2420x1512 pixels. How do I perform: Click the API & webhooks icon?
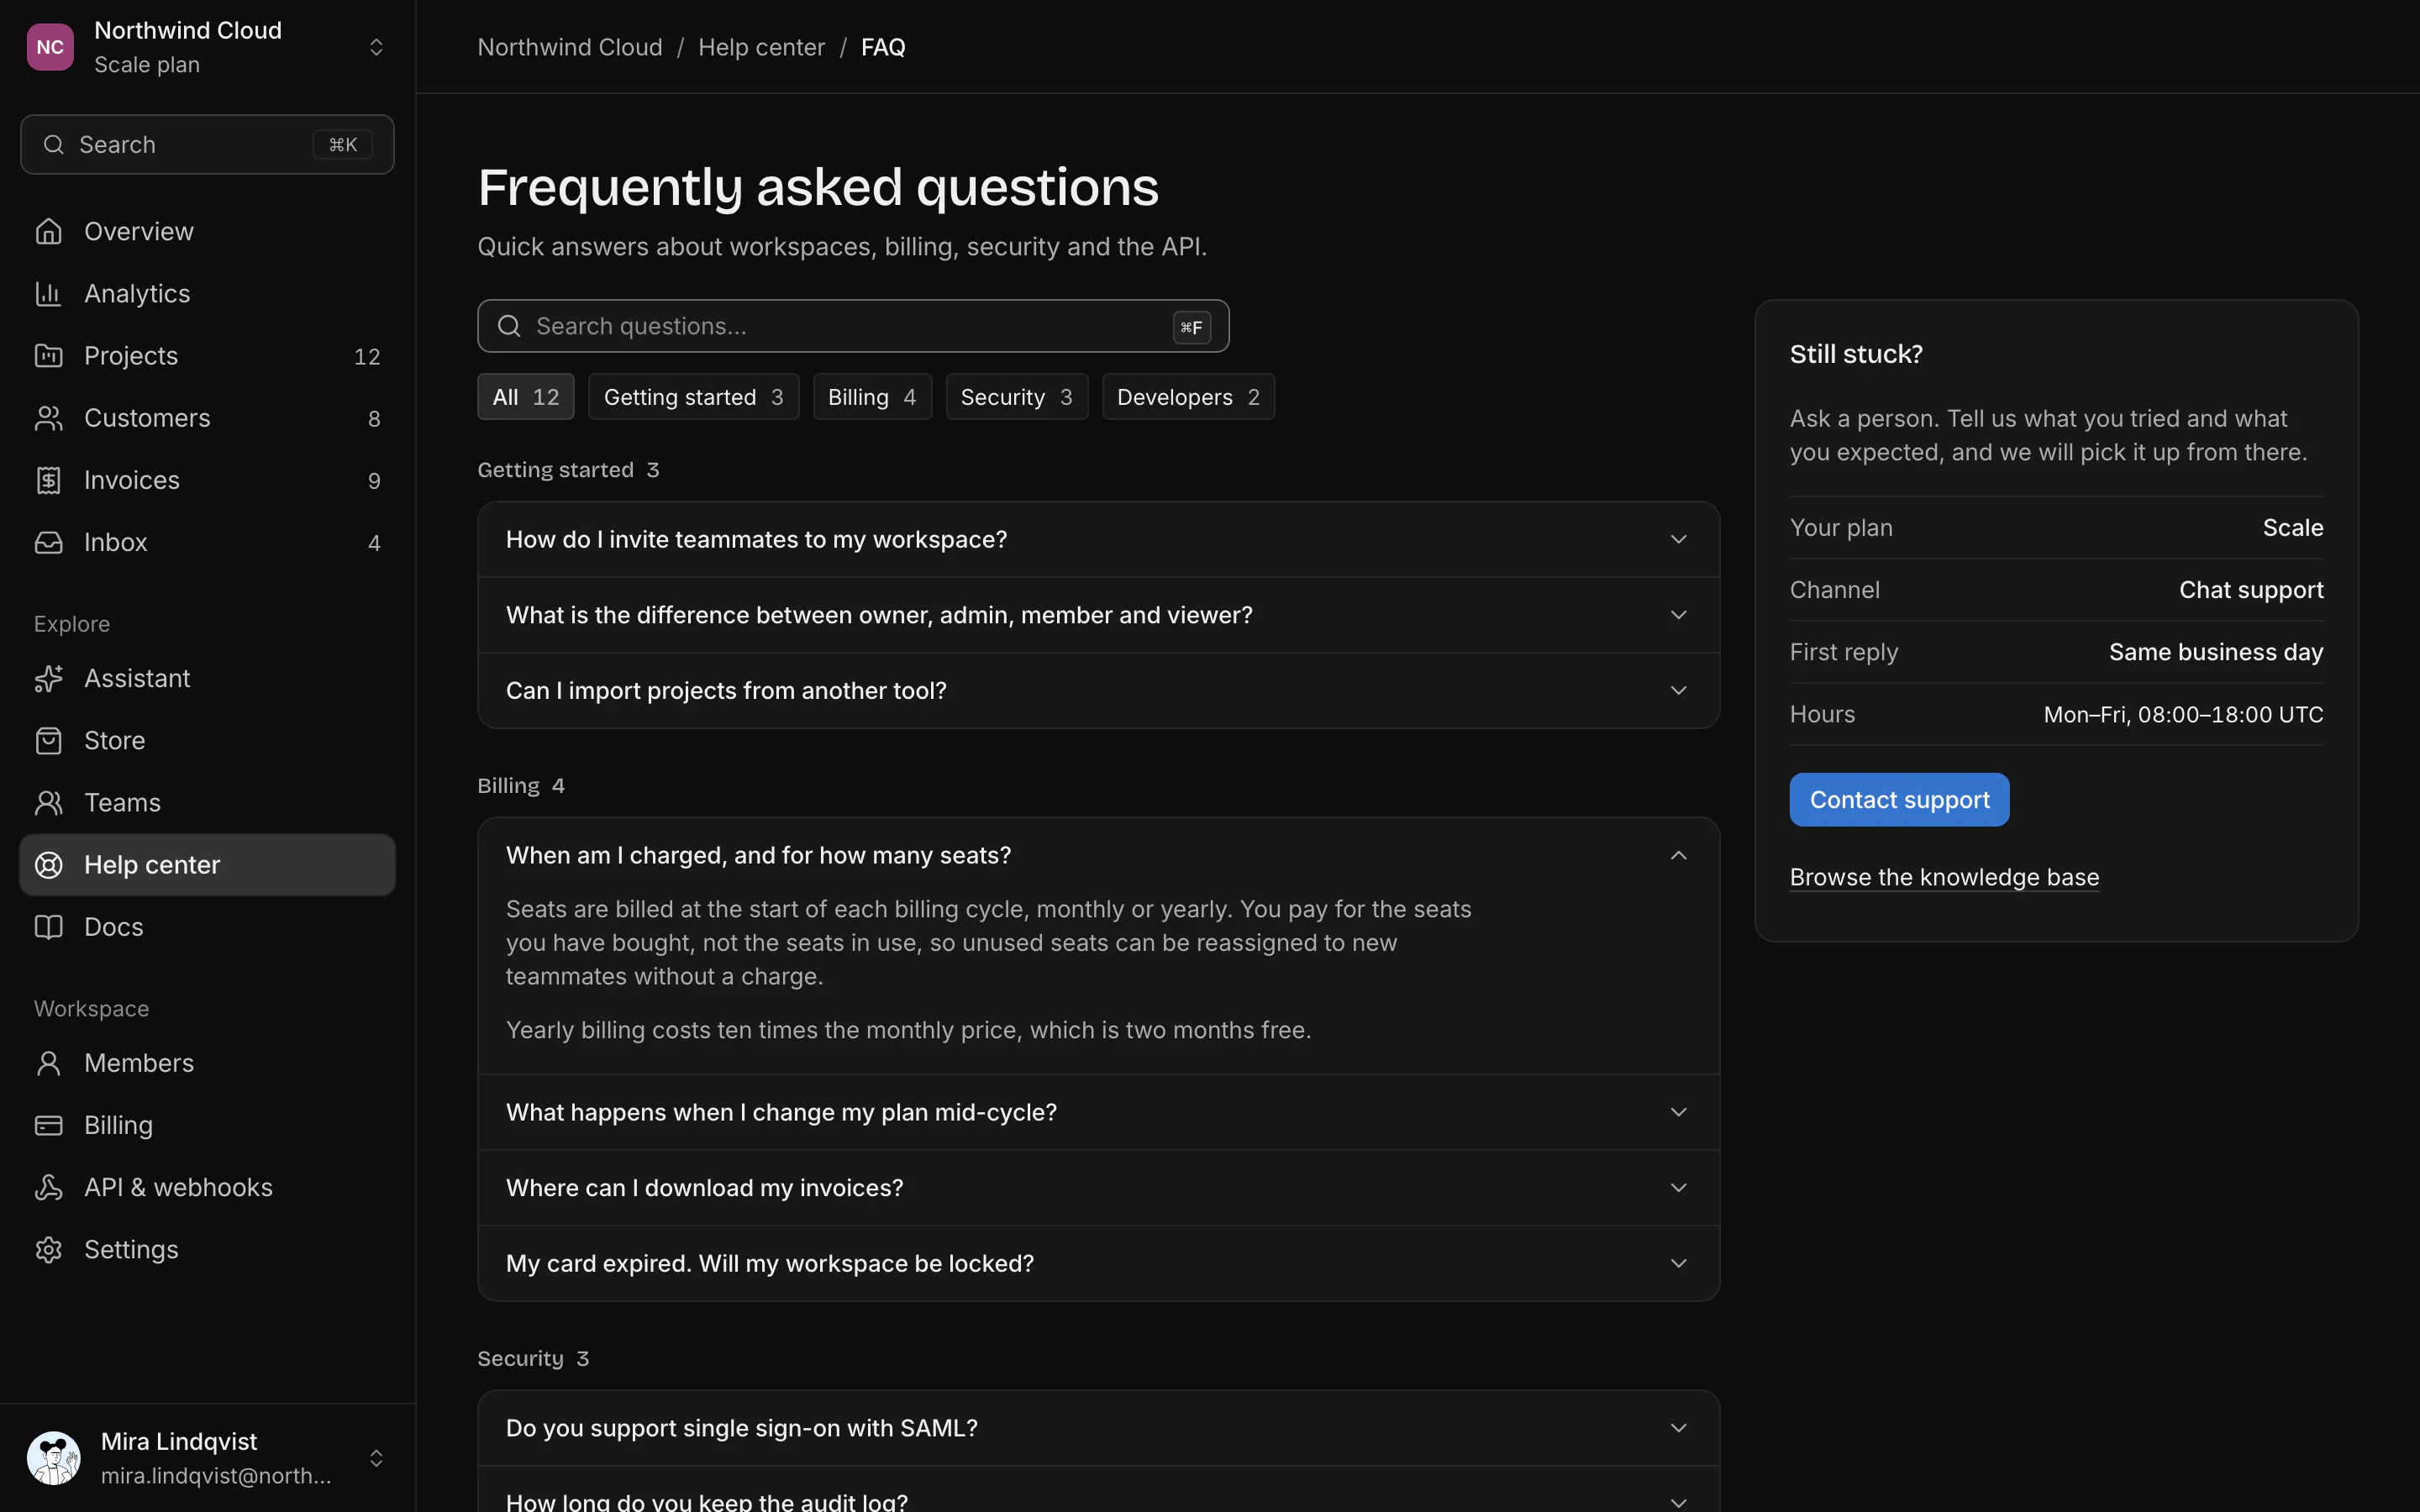click(x=48, y=1187)
